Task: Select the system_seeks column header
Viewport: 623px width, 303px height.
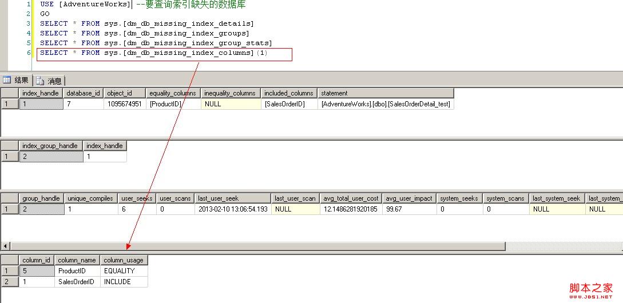Action: coord(460,198)
